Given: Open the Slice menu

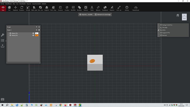Looking at the screenshot, I should pos(14,4).
